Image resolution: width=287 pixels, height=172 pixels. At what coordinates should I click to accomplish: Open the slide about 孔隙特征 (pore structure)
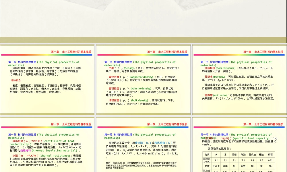point(239,80)
